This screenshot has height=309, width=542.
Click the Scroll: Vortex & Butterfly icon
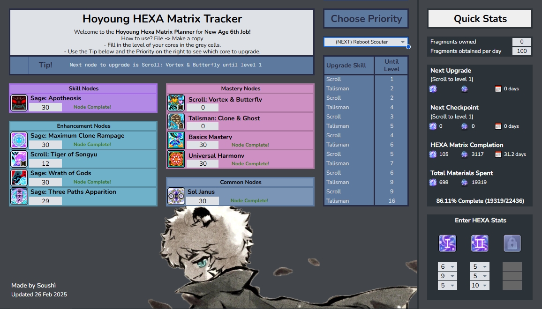tap(176, 103)
